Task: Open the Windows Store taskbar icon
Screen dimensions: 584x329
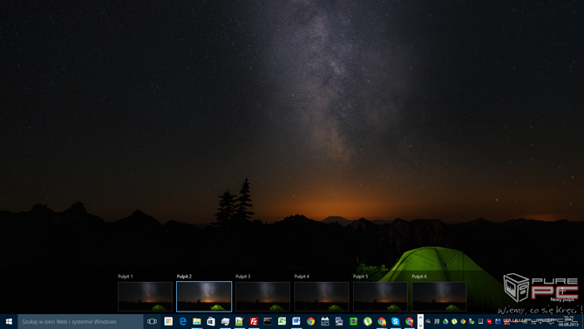Action: [x=211, y=321]
